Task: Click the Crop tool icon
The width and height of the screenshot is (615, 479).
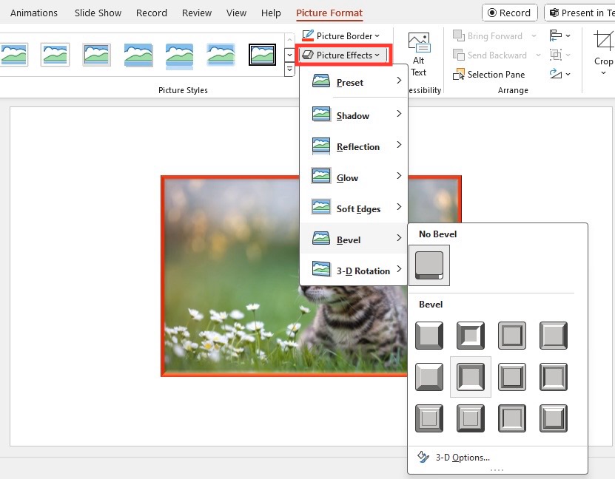Action: 603,41
